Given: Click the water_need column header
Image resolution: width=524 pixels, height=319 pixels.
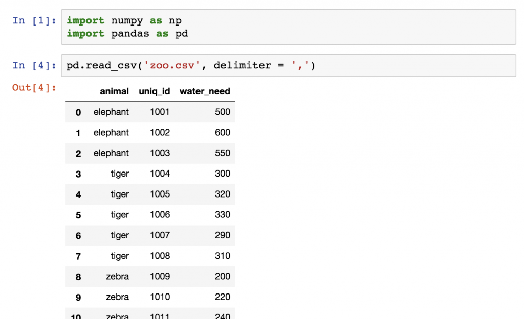Looking at the screenshot, I should [x=204, y=91].
